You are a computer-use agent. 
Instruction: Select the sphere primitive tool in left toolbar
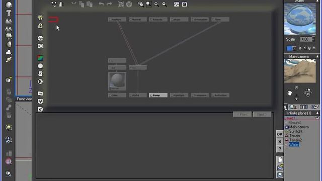[x=9, y=5]
